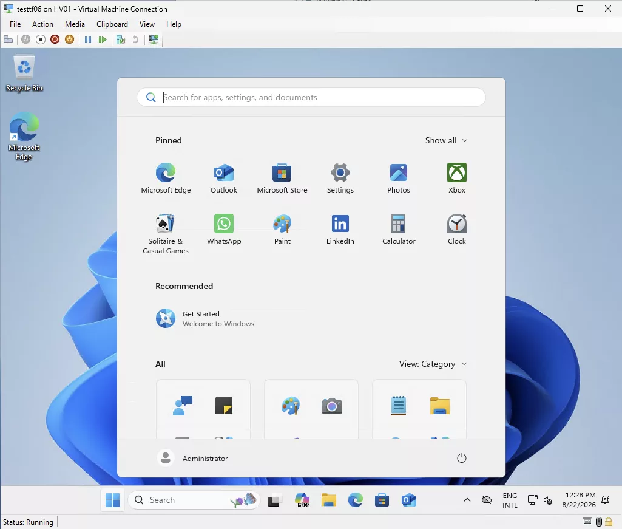Open Solitaire & Casual Games
This screenshot has width=622, height=529.
pos(166,234)
